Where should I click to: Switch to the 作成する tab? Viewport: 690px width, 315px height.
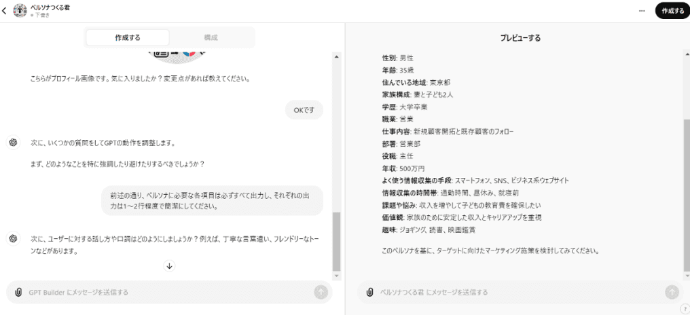point(128,37)
